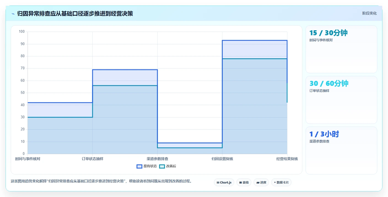Screen dimensions: 388x197
Task: Click x-axis label 经营结果复核
Action: (287, 159)
